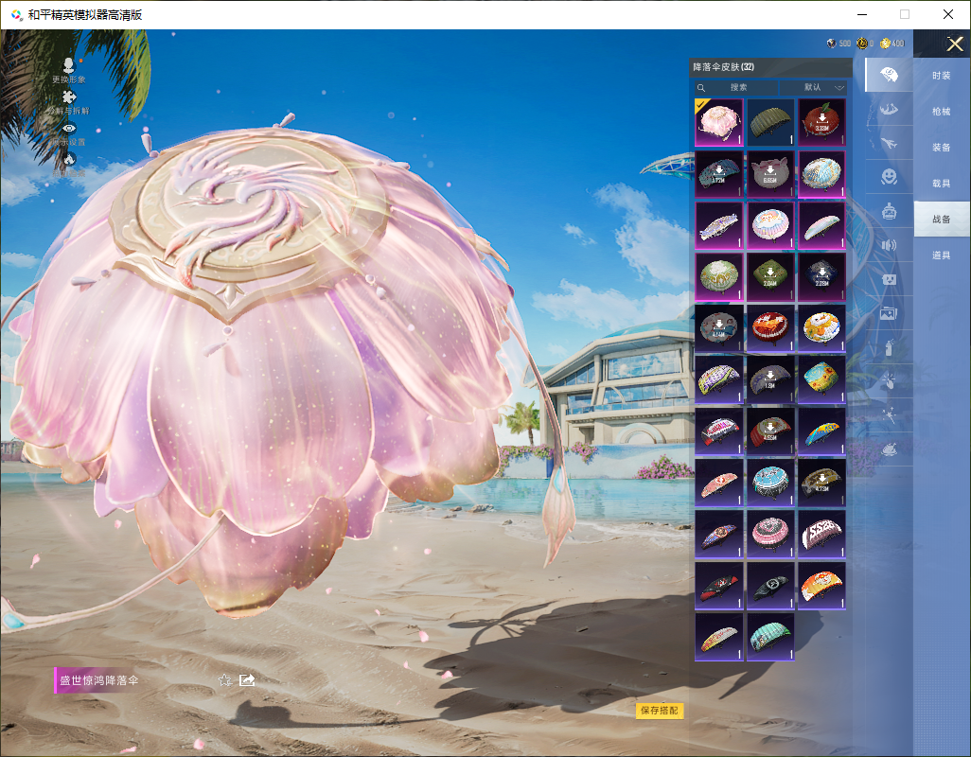This screenshot has height=757, width=971.
Task: Open the 分解与拆解 puzzle-piece icon
Action: pyautogui.click(x=69, y=97)
